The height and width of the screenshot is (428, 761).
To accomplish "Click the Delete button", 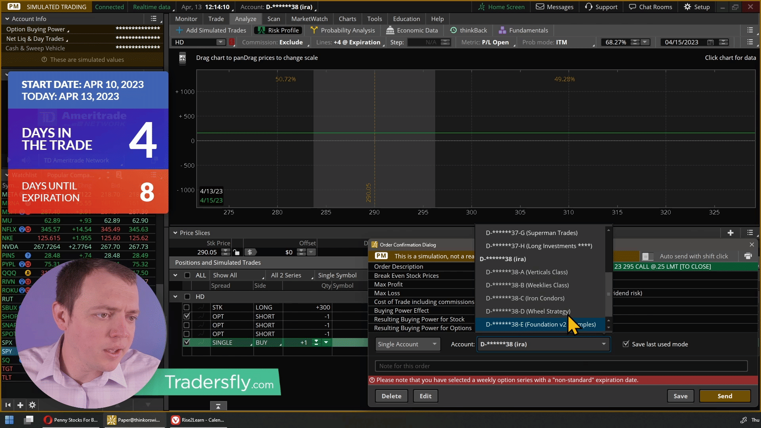I will (392, 396).
